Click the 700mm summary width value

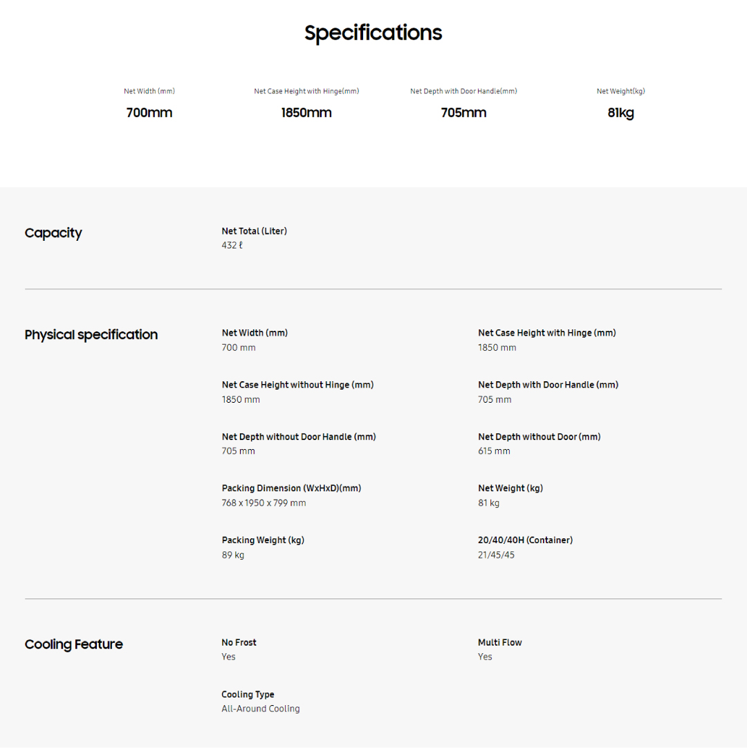click(149, 113)
